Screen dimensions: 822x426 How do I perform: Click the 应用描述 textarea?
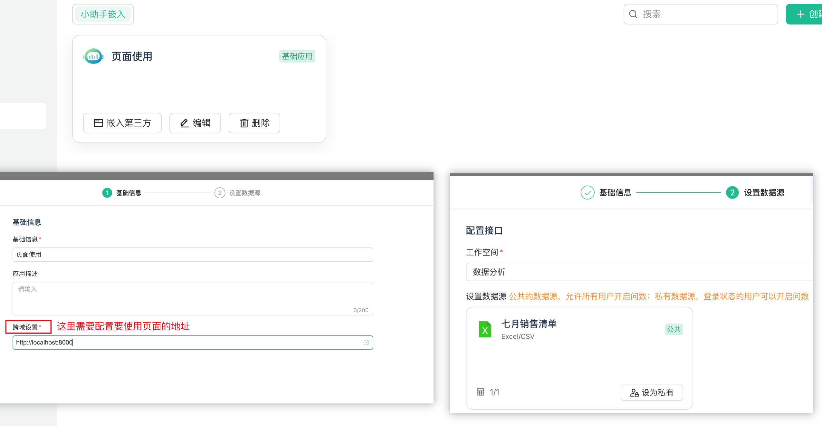[x=193, y=298]
